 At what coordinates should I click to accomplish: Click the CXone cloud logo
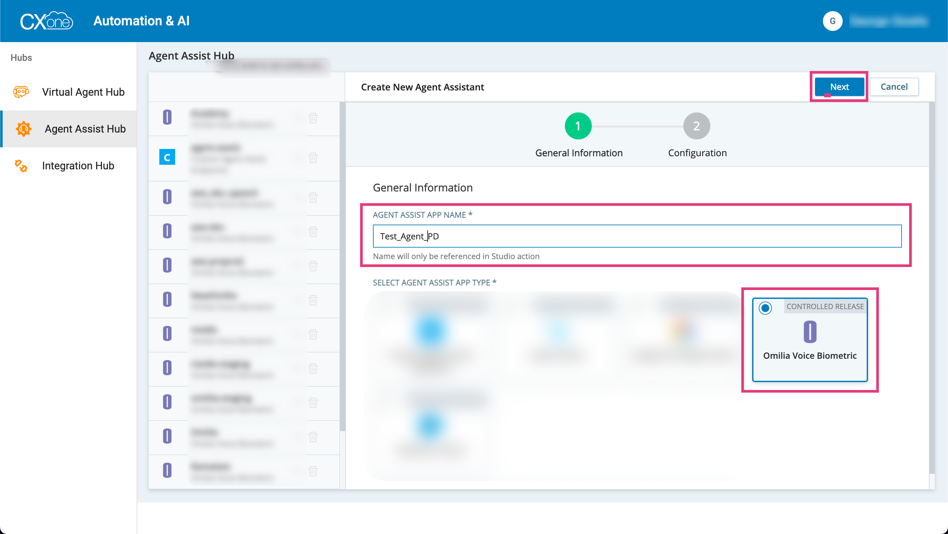pyautogui.click(x=46, y=21)
